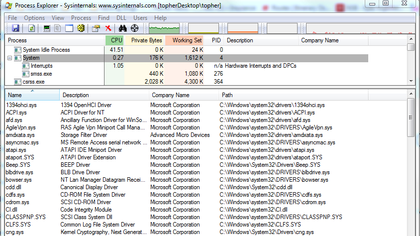
Task: Open the Users menu
Action: tap(140, 18)
